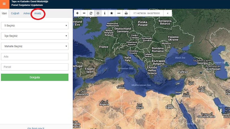
Task: Click the France label on map
Action: click(104, 47)
